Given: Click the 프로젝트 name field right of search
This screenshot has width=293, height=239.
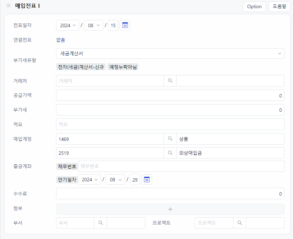Looking at the screenshot, I should [x=265, y=223].
